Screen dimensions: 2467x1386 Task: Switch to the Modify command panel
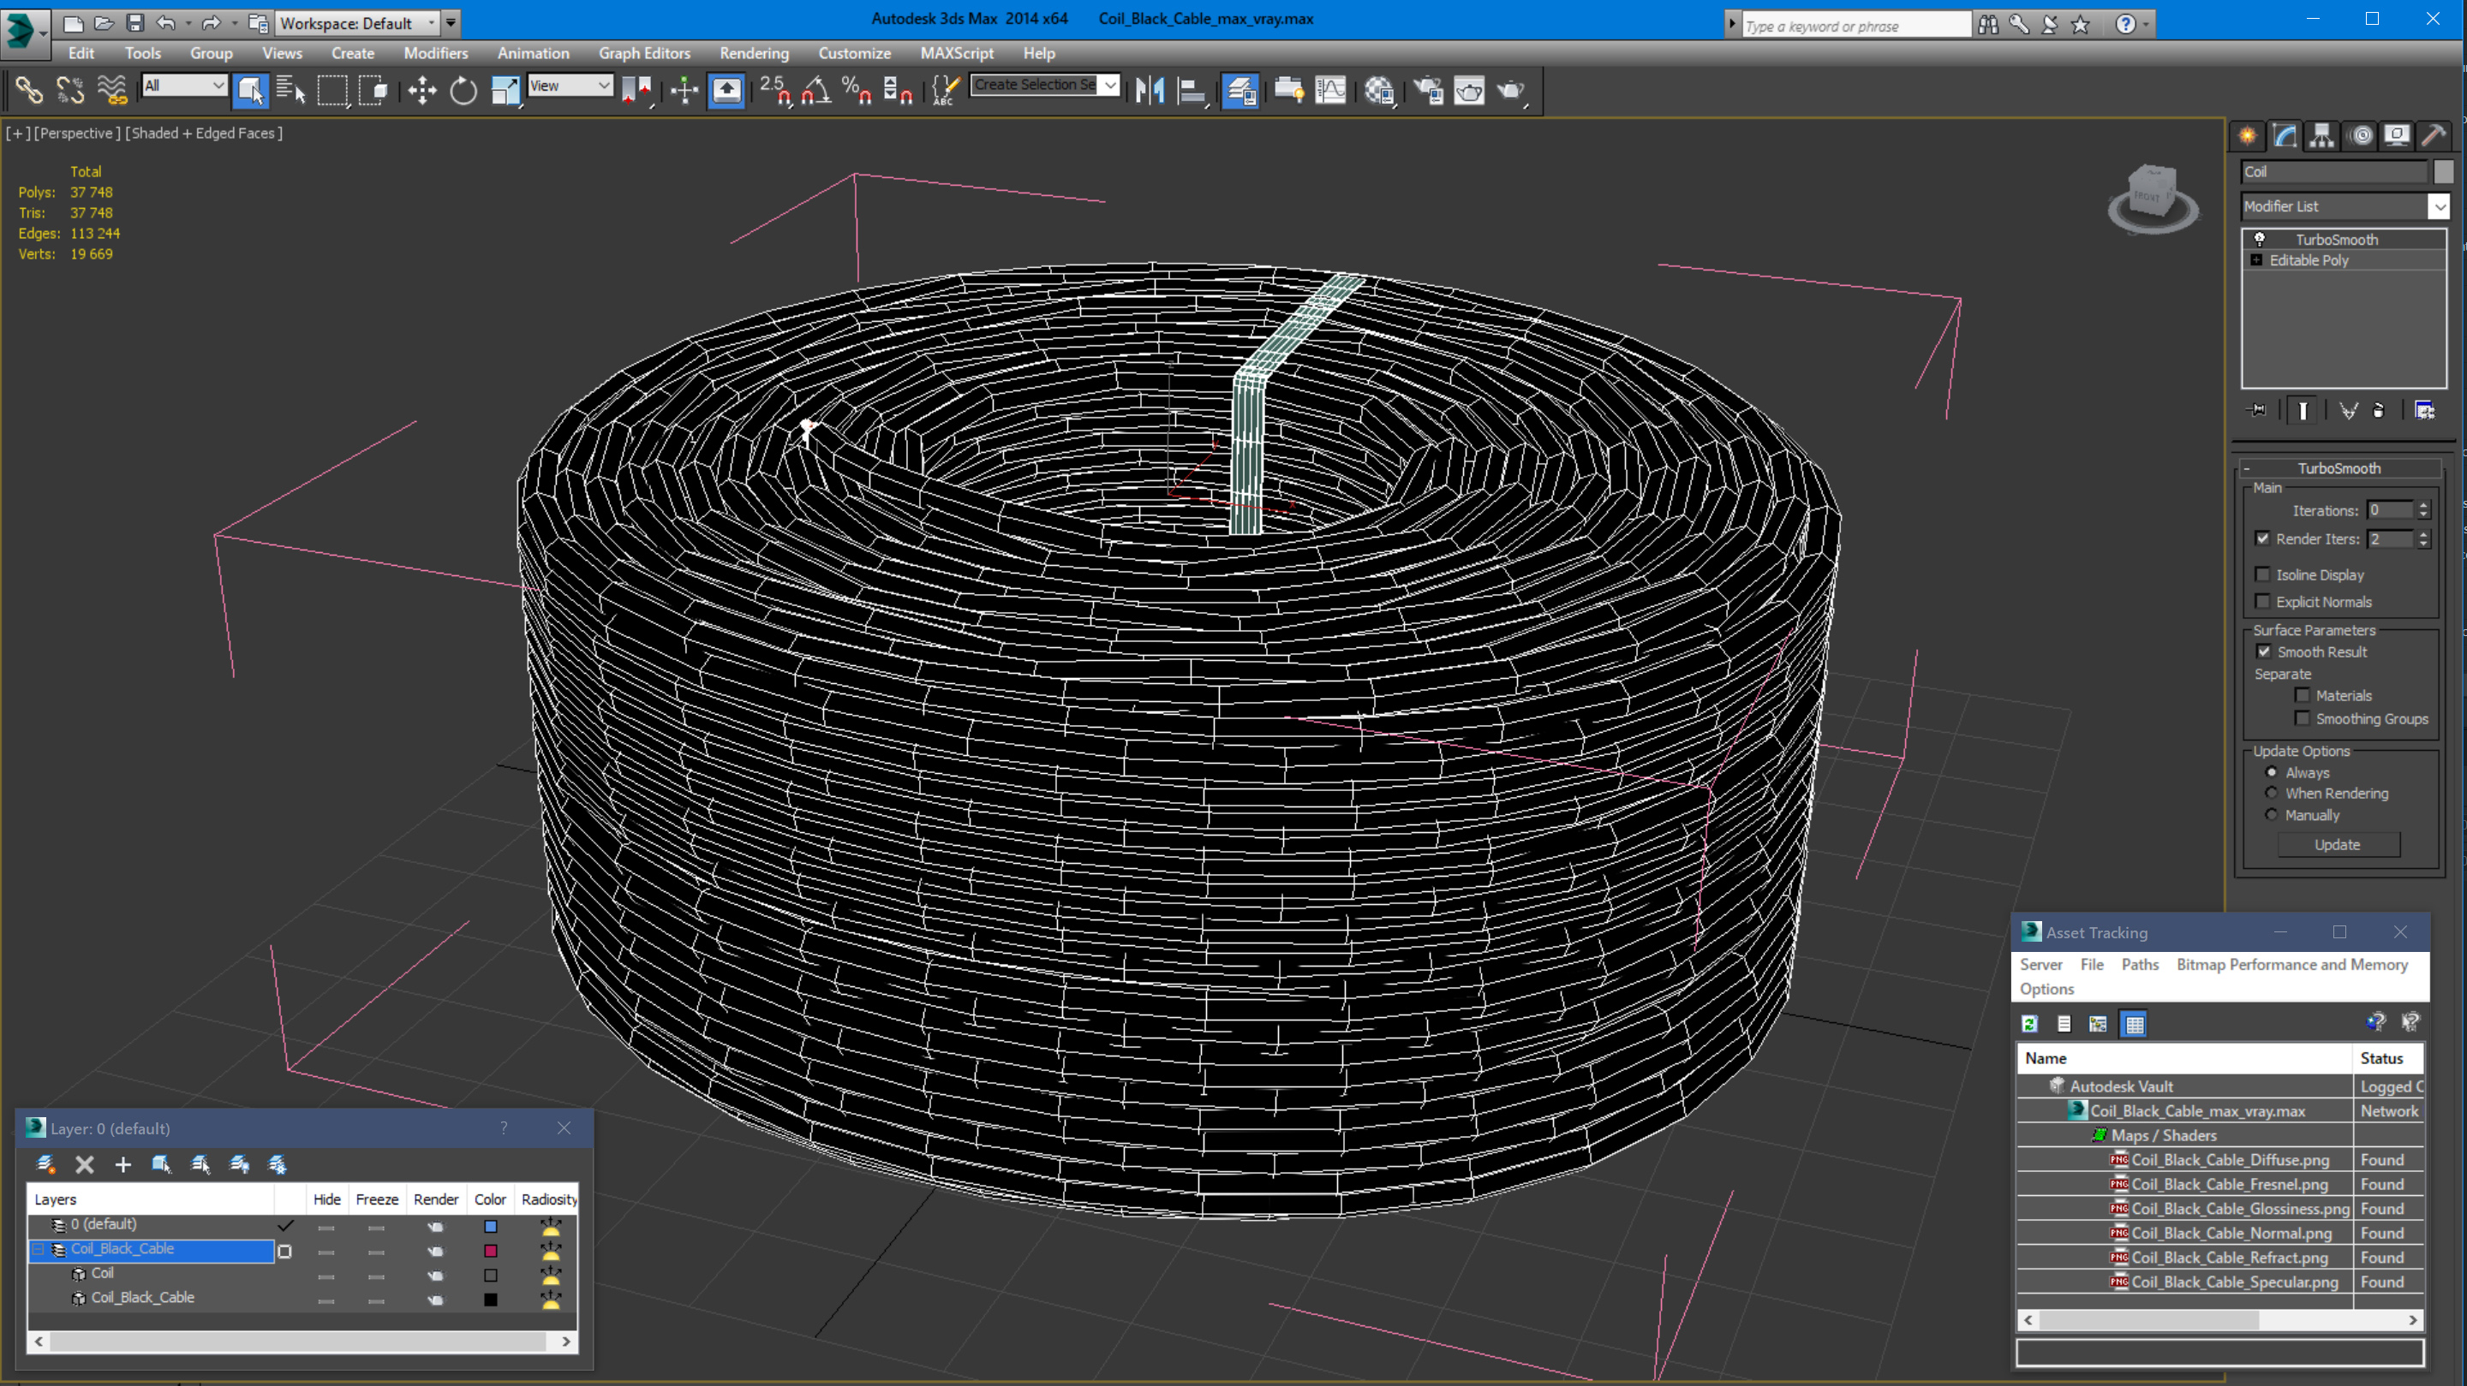click(2285, 136)
